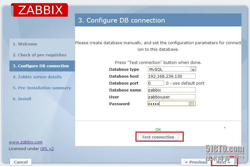
Task: Click the virtual keyboard icon in Password field
Action: click(x=191, y=104)
